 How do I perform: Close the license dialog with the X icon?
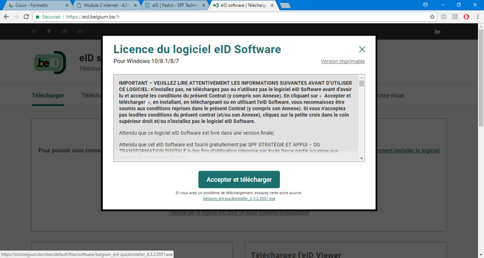[362, 49]
